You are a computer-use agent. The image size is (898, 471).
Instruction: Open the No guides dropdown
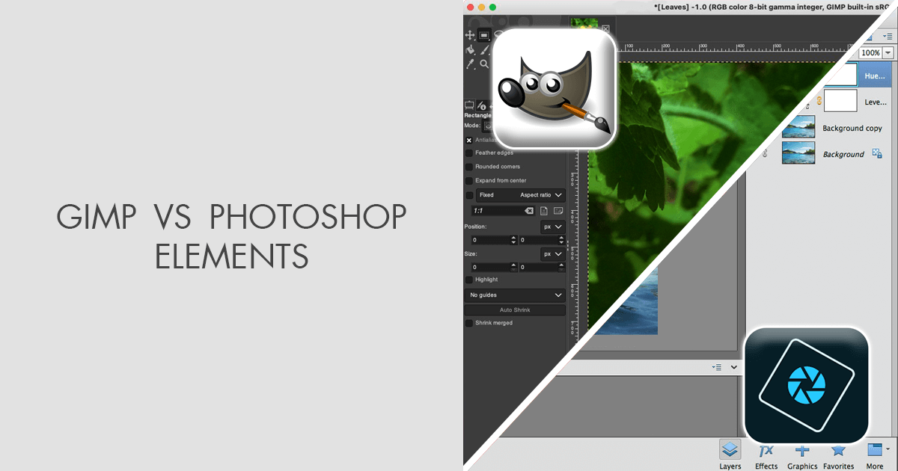pyautogui.click(x=515, y=295)
